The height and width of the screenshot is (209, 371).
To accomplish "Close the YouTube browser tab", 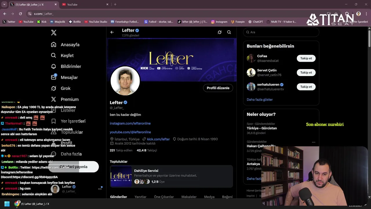I will pos(107,5).
